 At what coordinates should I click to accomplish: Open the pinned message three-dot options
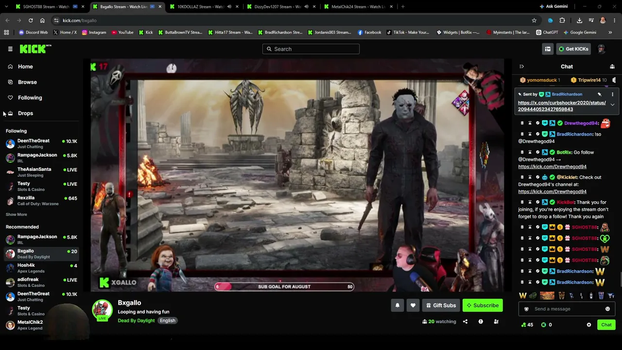(612, 94)
